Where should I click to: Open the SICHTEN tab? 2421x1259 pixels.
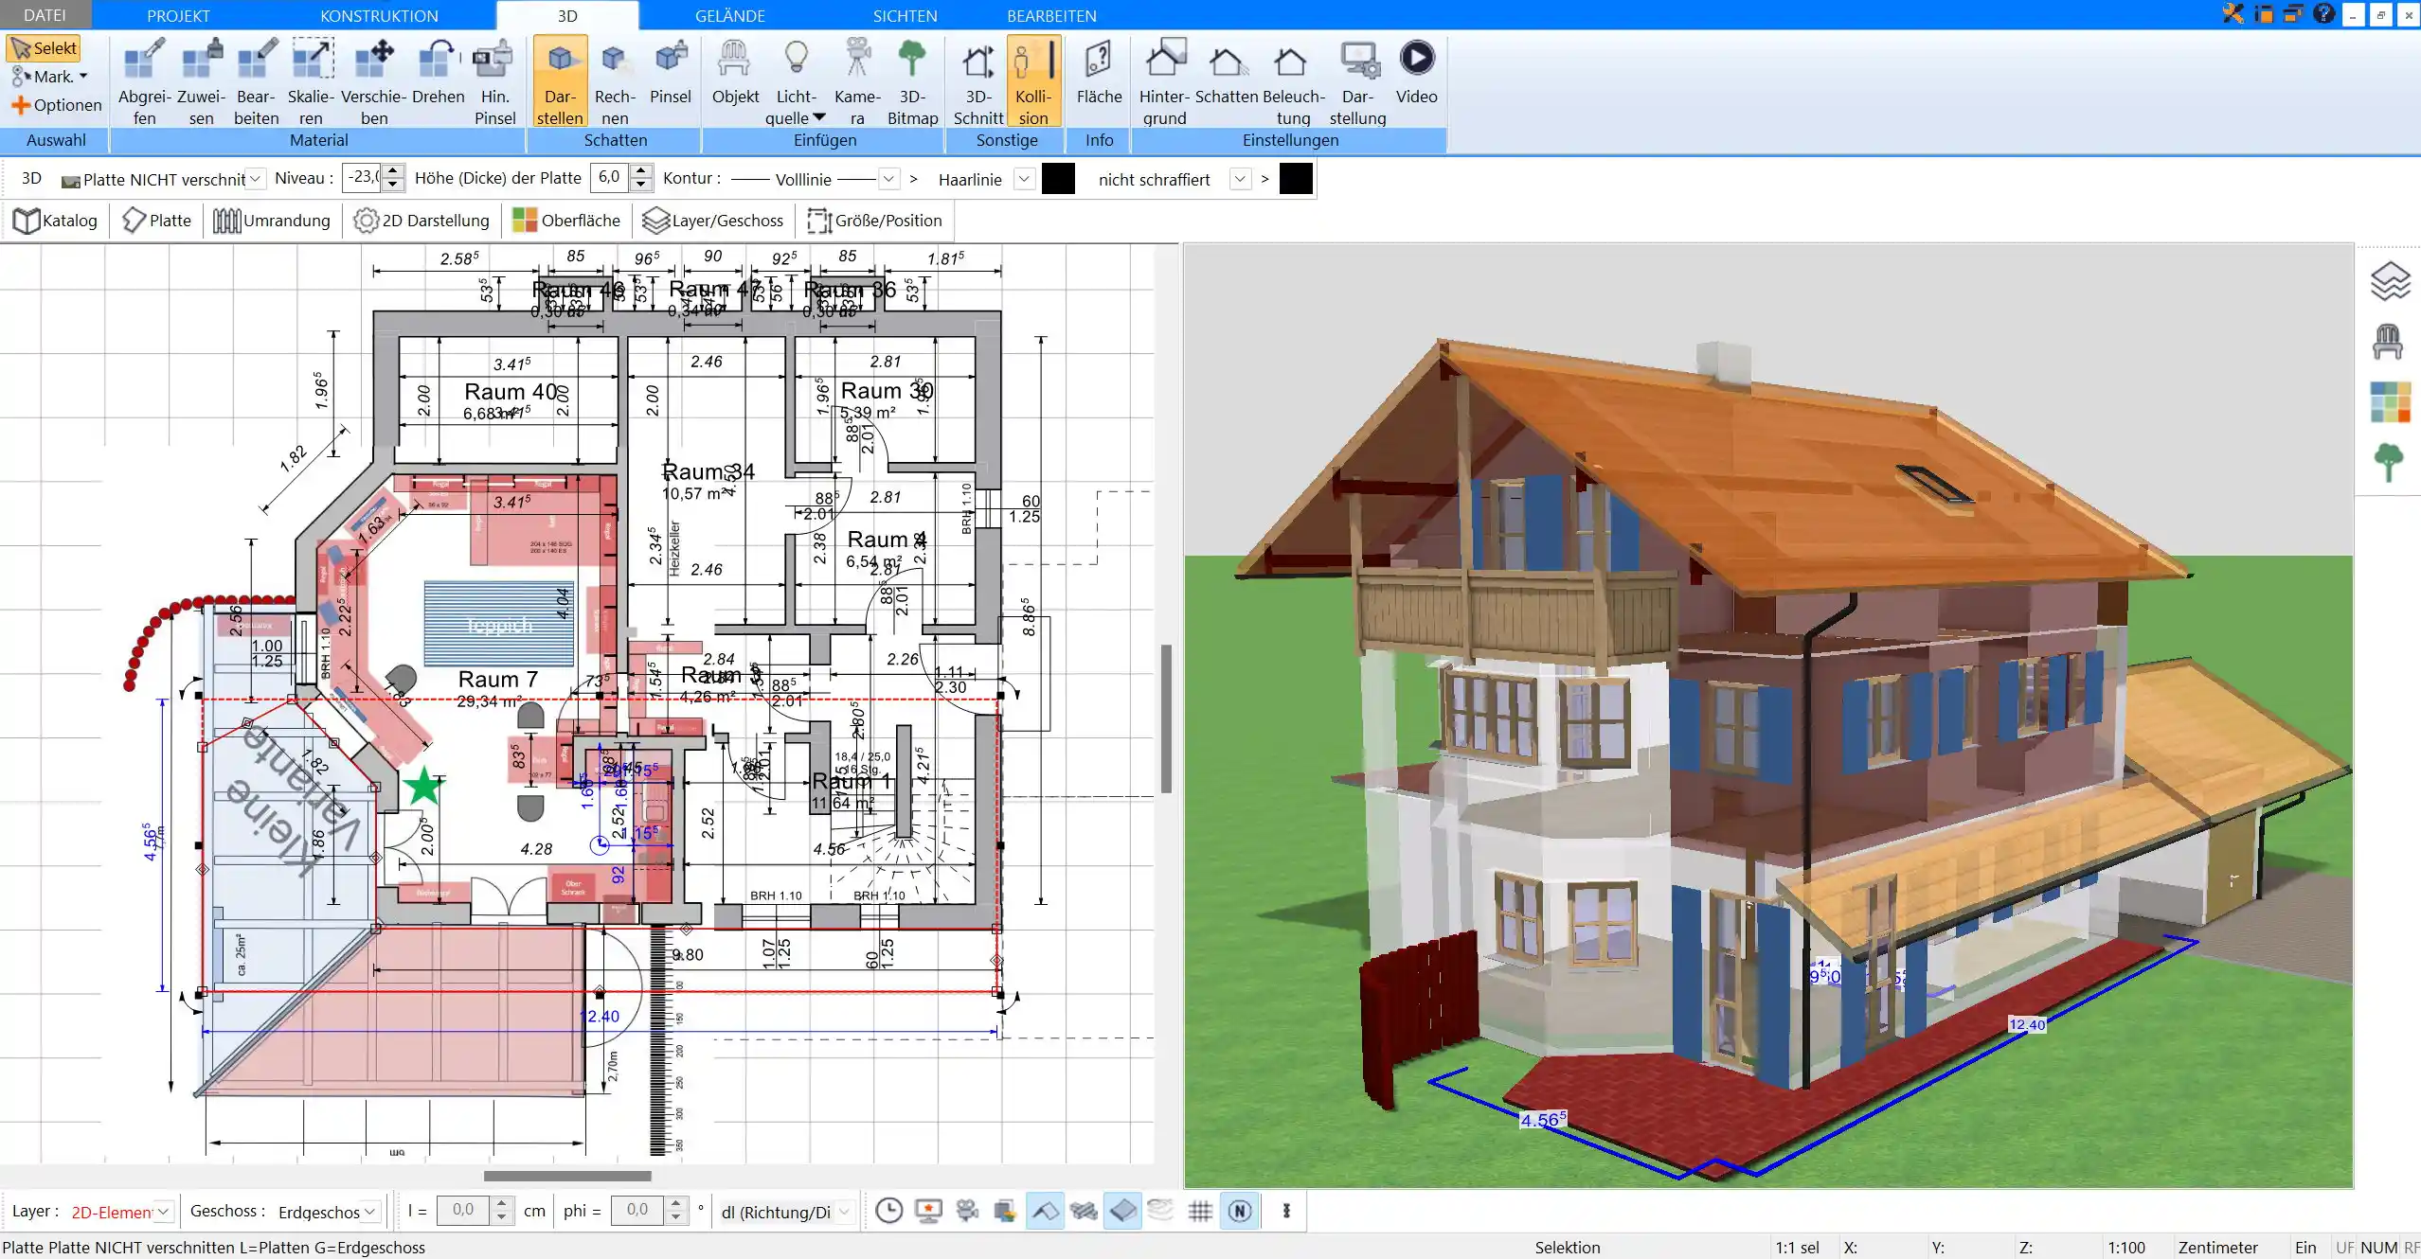coord(905,15)
